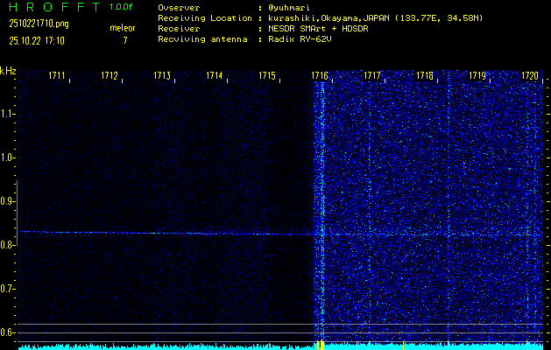
Task: Click the date stamp 25.10.22 17:10
Action: click(37, 41)
